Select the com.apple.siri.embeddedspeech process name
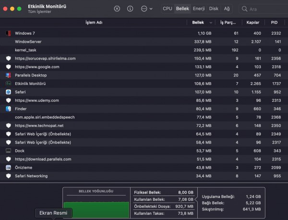 click(x=45, y=117)
